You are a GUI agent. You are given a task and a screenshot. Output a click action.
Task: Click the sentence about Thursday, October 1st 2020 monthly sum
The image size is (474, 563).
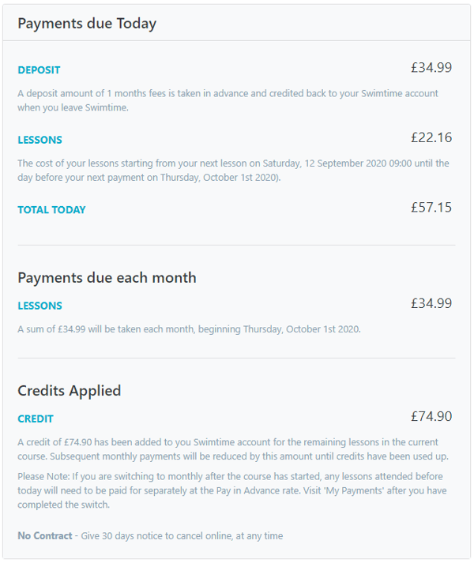click(x=189, y=329)
